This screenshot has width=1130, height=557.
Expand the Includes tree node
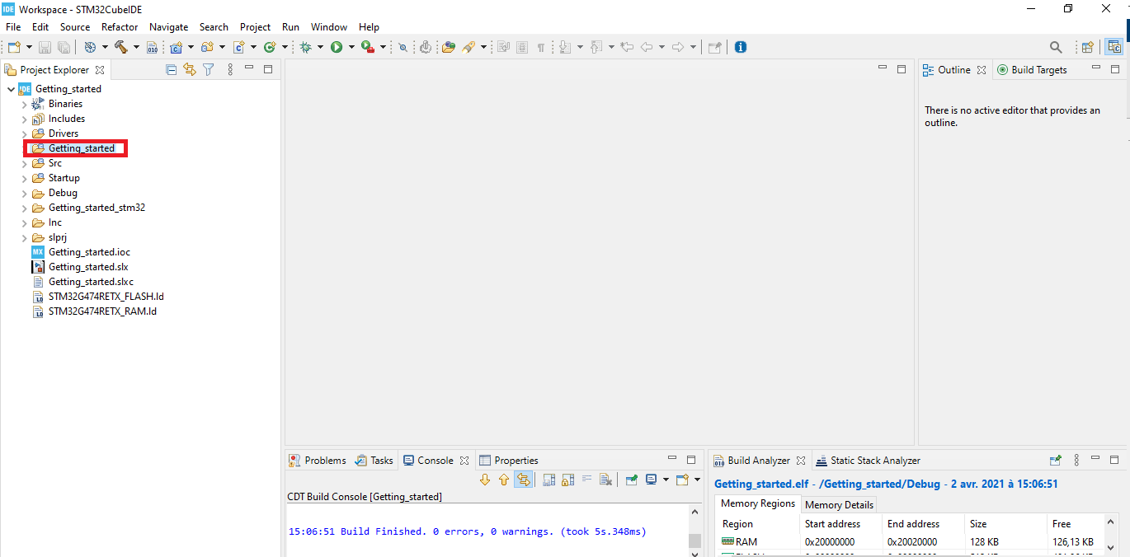click(x=24, y=119)
